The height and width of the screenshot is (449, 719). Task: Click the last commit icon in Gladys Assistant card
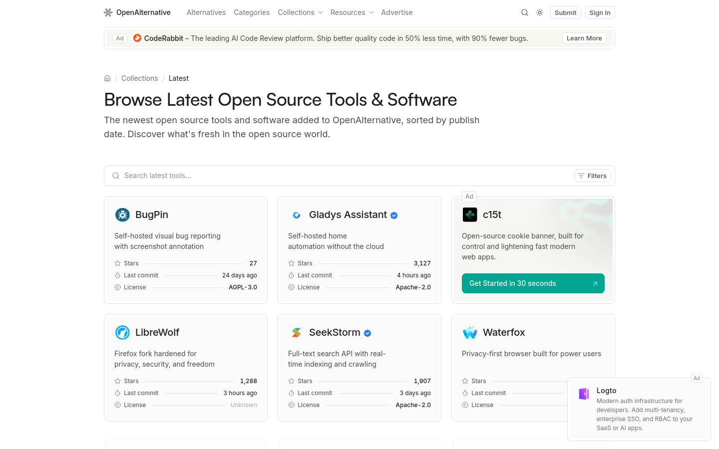[x=292, y=275]
